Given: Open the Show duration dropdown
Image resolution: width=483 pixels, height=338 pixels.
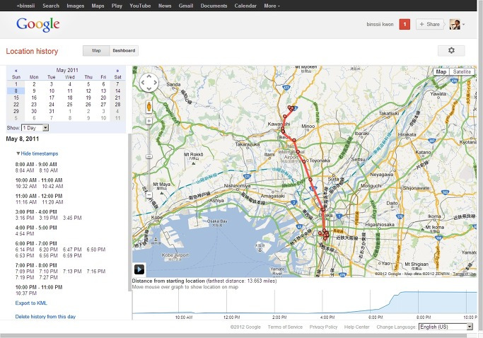Looking at the screenshot, I should [x=35, y=128].
